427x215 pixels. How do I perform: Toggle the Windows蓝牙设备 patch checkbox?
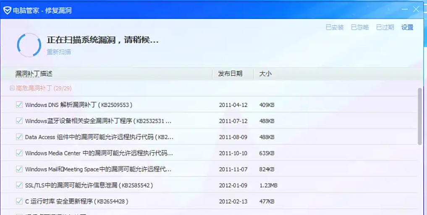coord(19,121)
